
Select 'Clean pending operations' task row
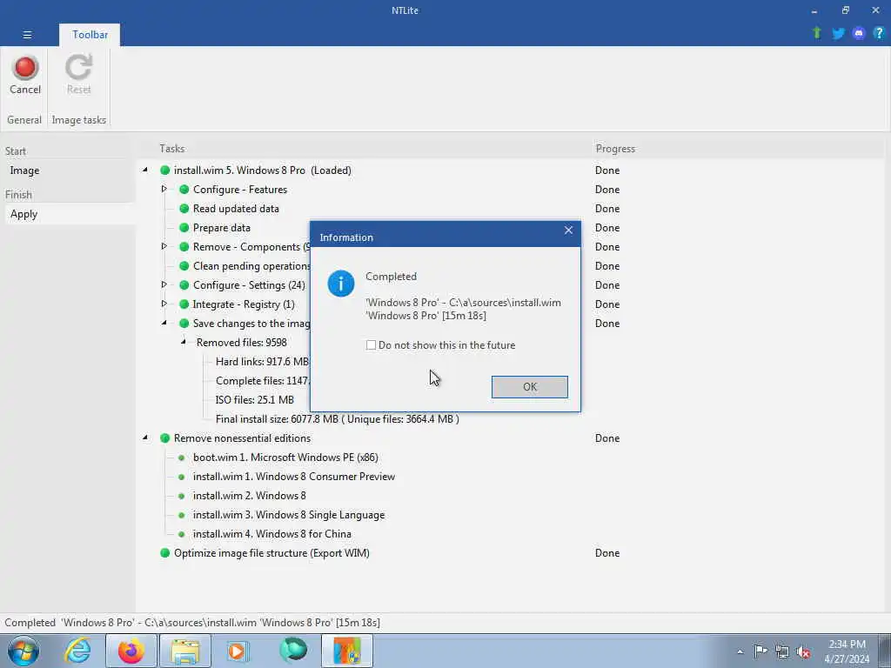click(x=252, y=266)
